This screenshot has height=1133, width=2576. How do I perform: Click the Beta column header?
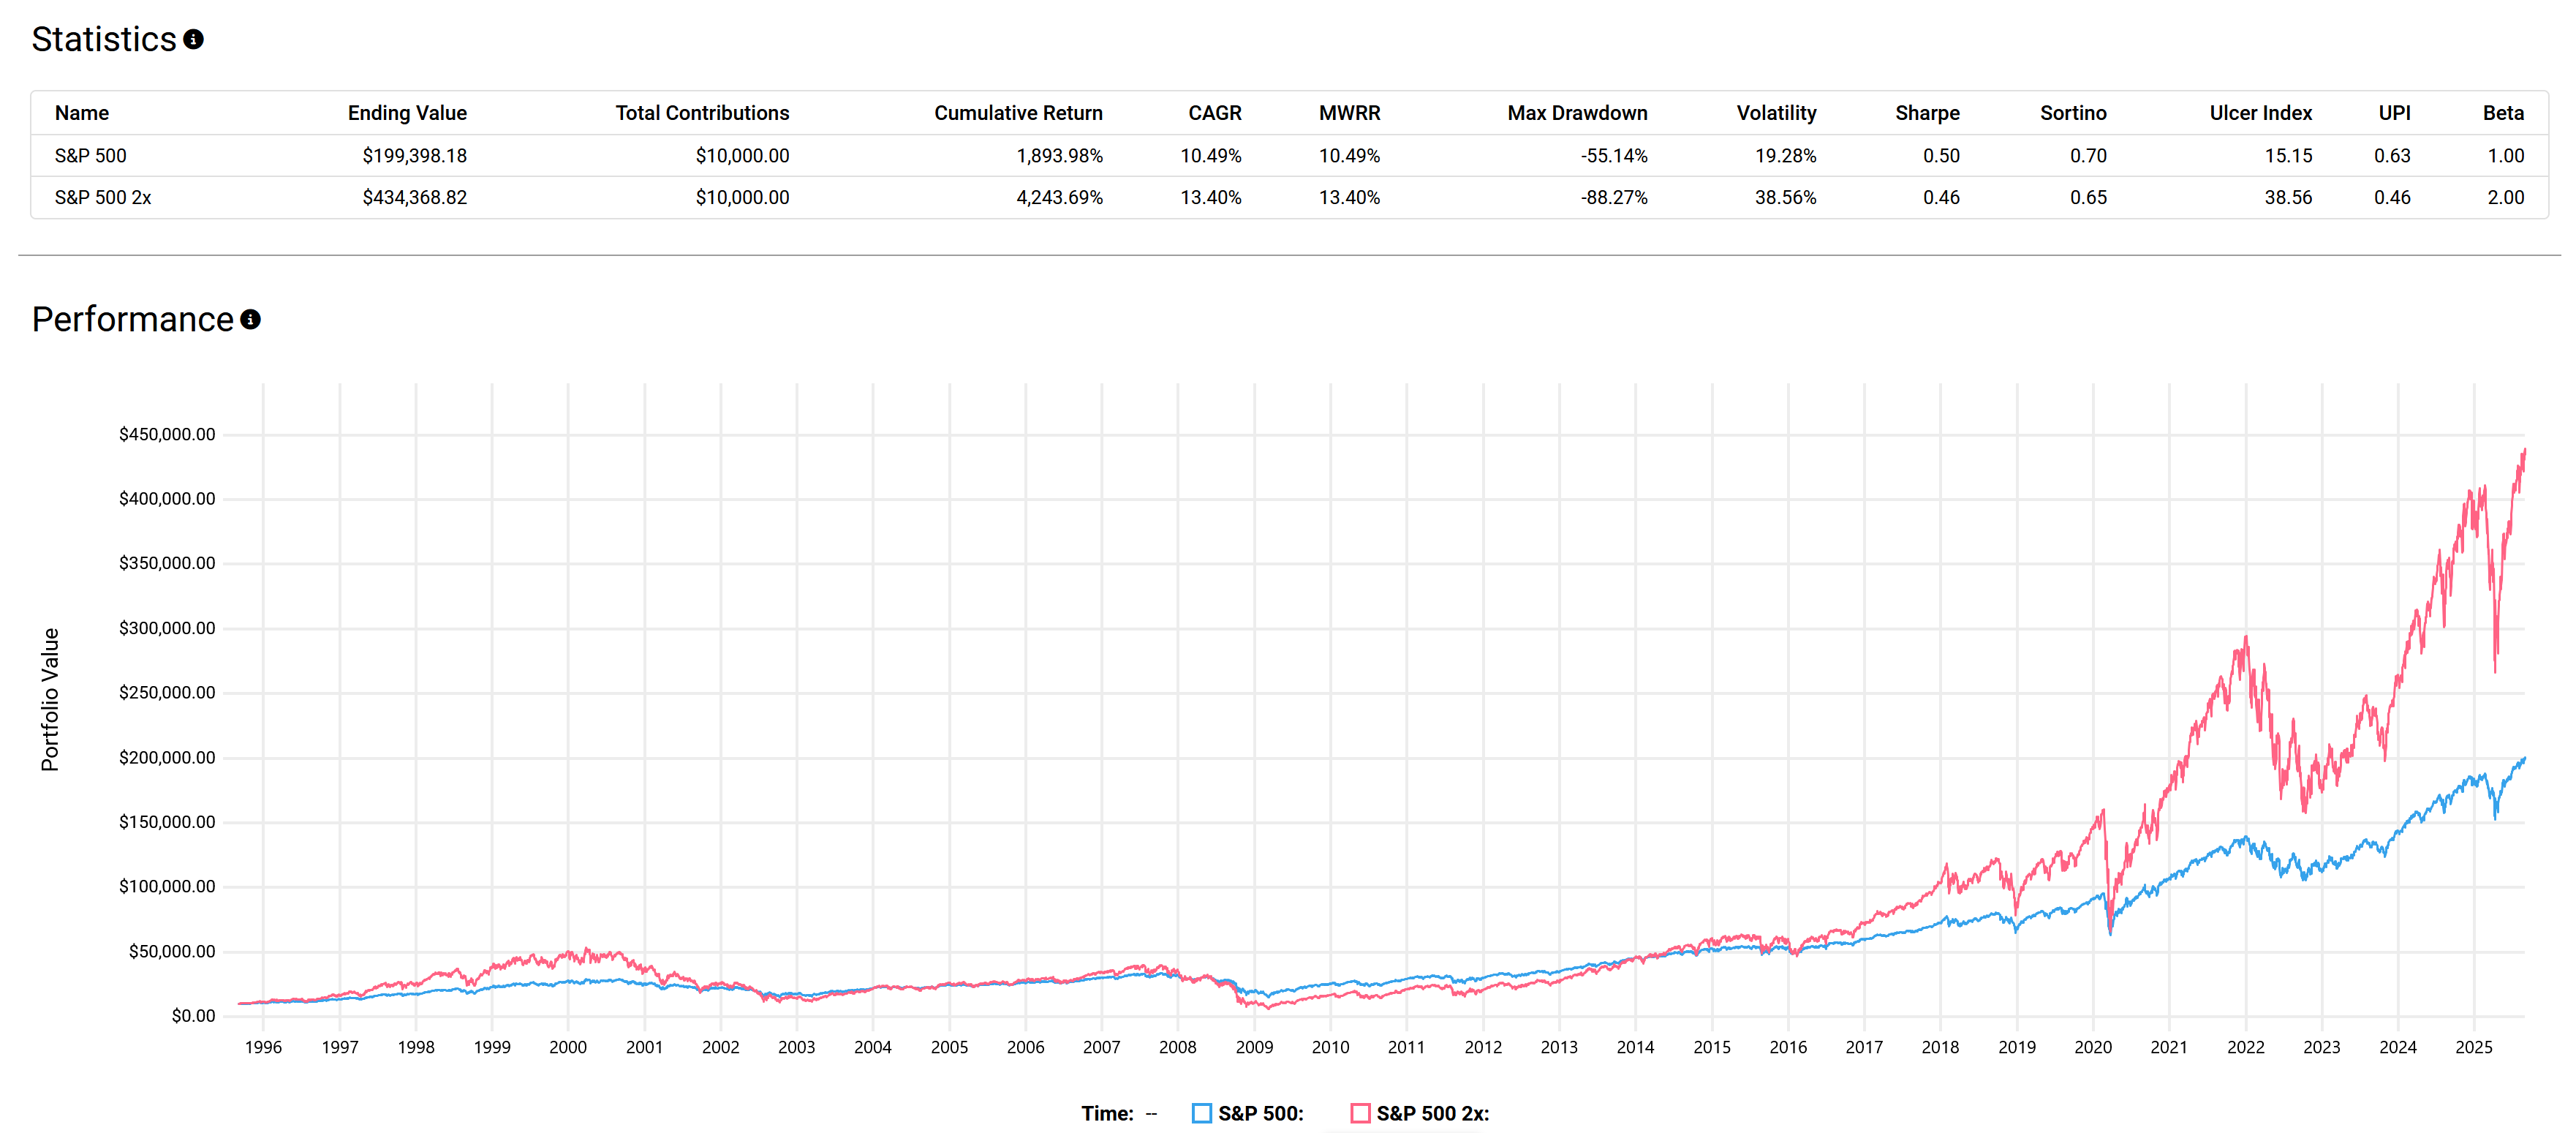point(2503,113)
